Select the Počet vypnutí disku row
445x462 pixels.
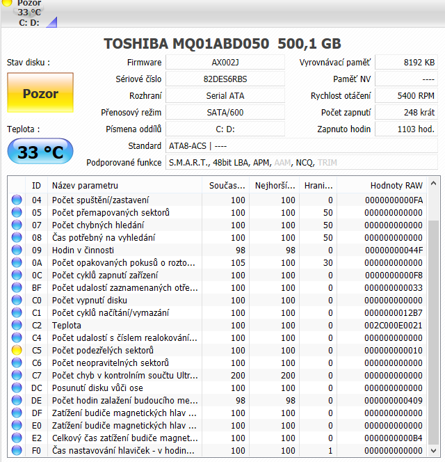click(x=218, y=300)
